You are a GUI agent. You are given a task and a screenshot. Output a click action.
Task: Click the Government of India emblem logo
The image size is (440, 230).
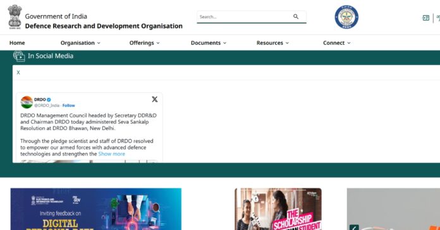click(x=15, y=17)
